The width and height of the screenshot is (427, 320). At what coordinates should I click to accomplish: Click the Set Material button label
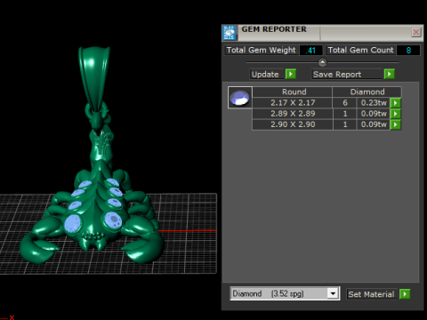[371, 294]
